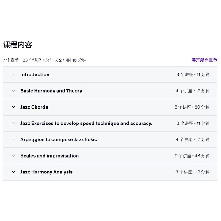Click Introduction's 3 个讲座 • 11 分钟 label

[x=193, y=74]
